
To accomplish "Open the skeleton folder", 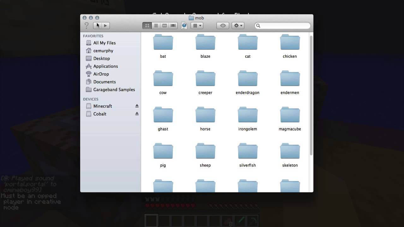I will click(x=290, y=151).
